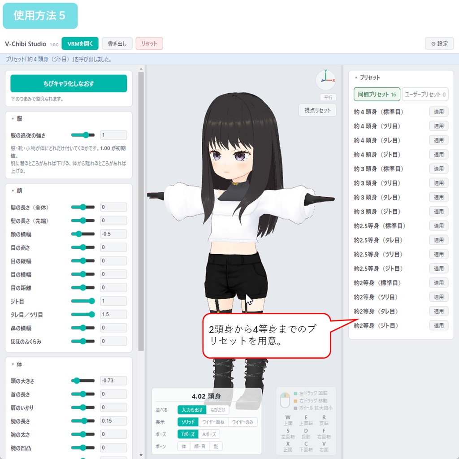
Task: Click the 視点リセット button
Action: point(317,110)
